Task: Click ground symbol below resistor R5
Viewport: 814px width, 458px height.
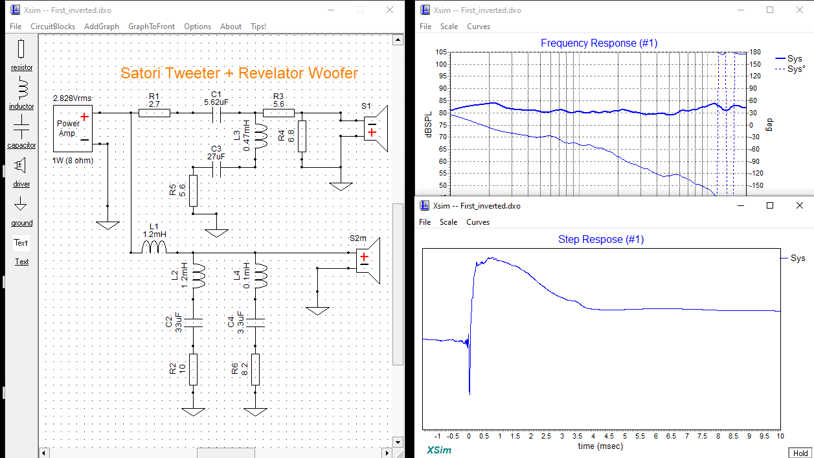Action: click(217, 232)
